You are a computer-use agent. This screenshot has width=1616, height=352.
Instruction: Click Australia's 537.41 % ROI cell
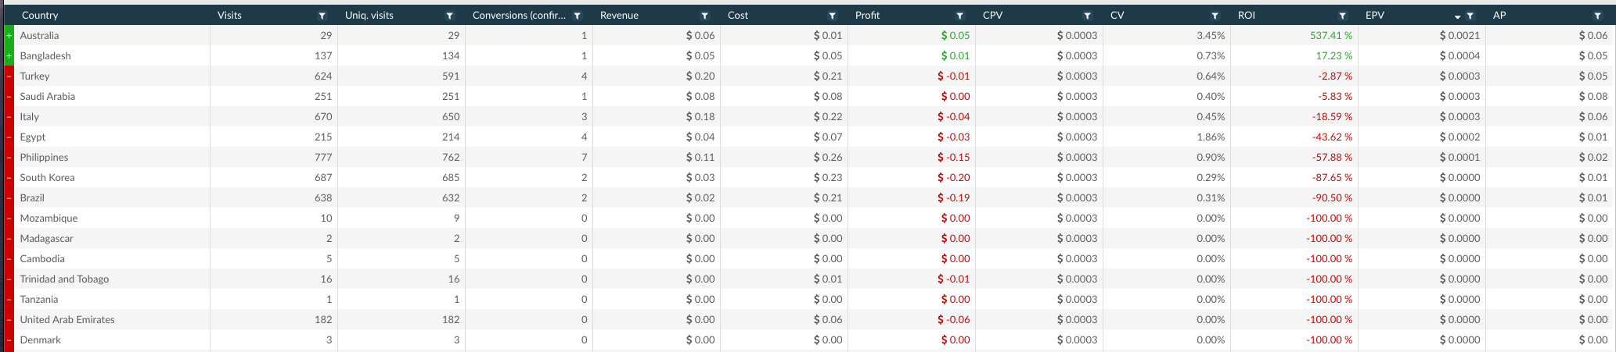click(x=1331, y=36)
